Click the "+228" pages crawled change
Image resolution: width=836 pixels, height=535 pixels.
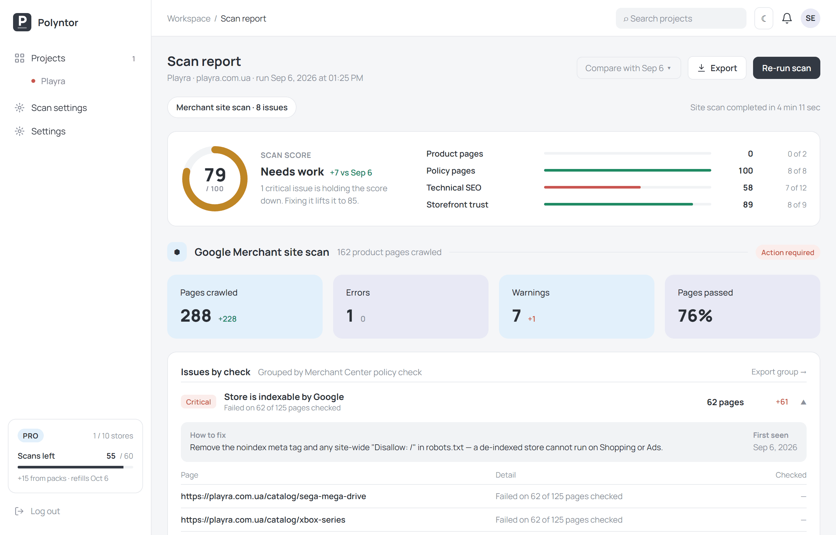pyautogui.click(x=227, y=319)
